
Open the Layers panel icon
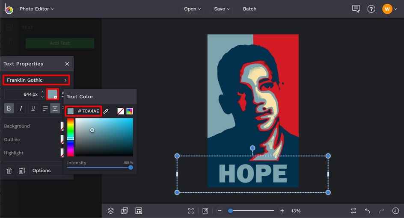tap(110, 211)
